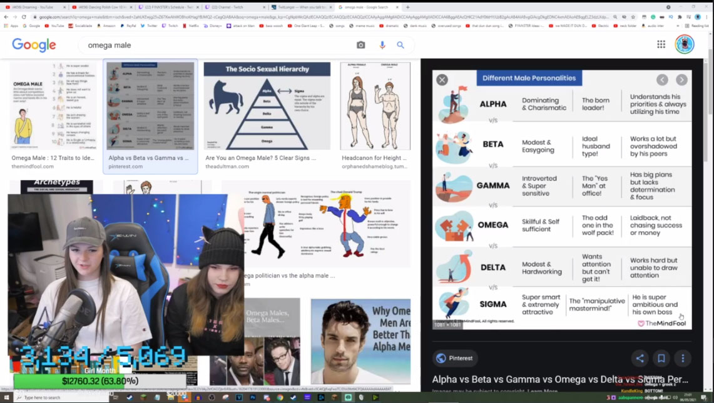Open Headcanon for Height image

pos(375,106)
